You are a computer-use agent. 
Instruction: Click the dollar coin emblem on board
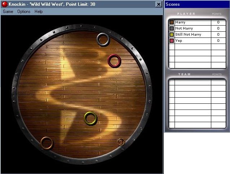tap(121, 142)
